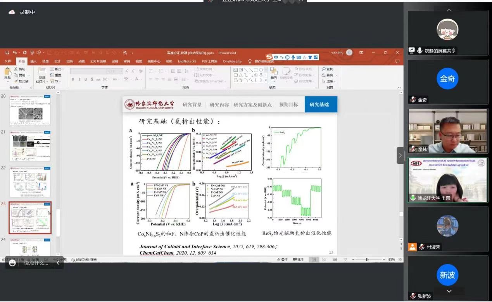This screenshot has height=302, width=492.
Task: Toggle Bold formatting button
Action: coord(73,79)
